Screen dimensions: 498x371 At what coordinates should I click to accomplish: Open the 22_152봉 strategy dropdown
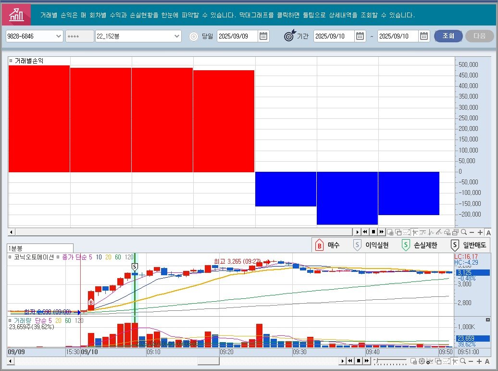pyautogui.click(x=177, y=36)
